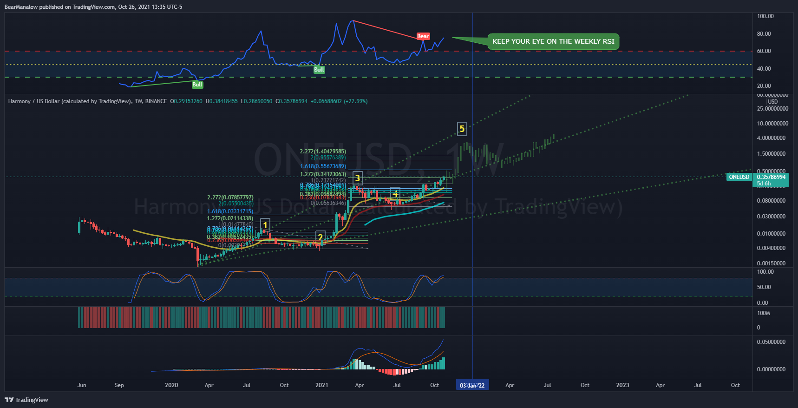Screen dimensions: 798x408
Task: Click Fibonacci label 1.618(0.55673689)
Action: coord(323,166)
